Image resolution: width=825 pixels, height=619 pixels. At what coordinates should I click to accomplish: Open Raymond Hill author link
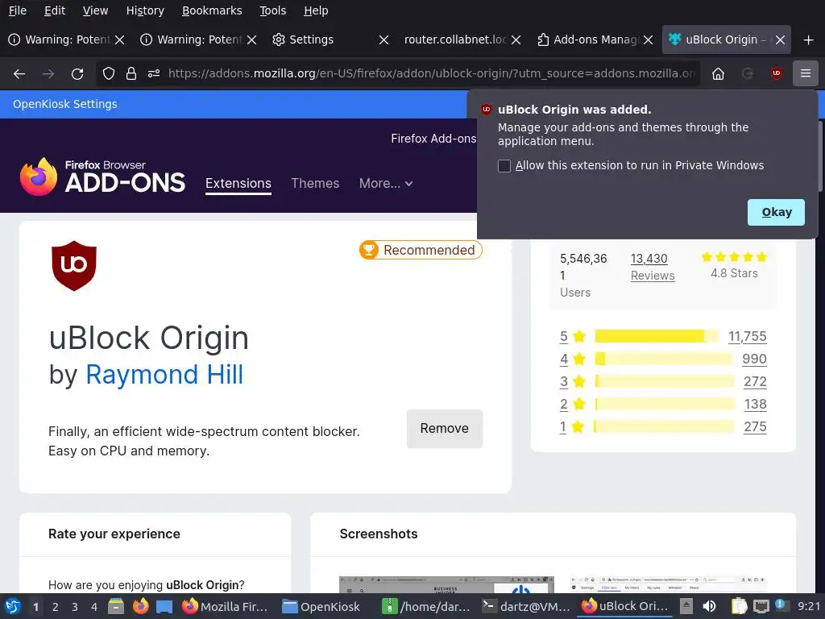(164, 375)
